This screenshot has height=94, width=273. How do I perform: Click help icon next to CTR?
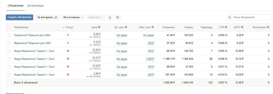coord(226,27)
